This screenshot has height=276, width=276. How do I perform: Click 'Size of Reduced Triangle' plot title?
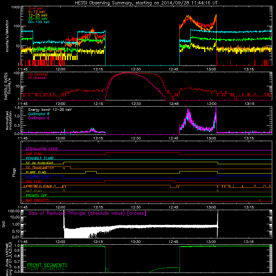tap(87, 213)
